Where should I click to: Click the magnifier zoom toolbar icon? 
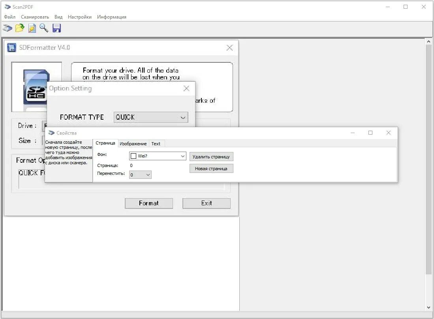pyautogui.click(x=44, y=28)
